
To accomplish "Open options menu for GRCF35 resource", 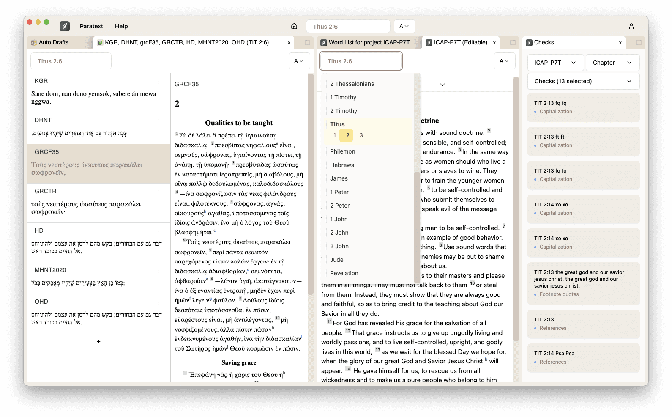I will pyautogui.click(x=158, y=153).
